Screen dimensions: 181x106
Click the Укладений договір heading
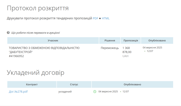(36, 73)
